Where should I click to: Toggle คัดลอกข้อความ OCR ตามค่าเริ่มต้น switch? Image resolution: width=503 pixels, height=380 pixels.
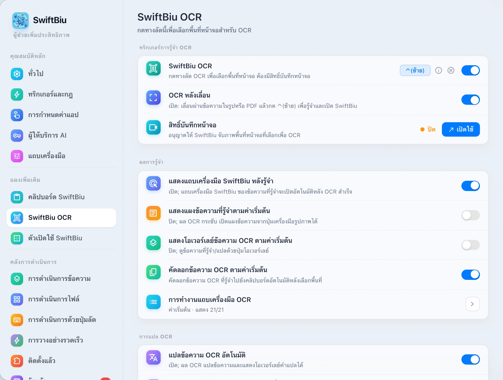(471, 274)
